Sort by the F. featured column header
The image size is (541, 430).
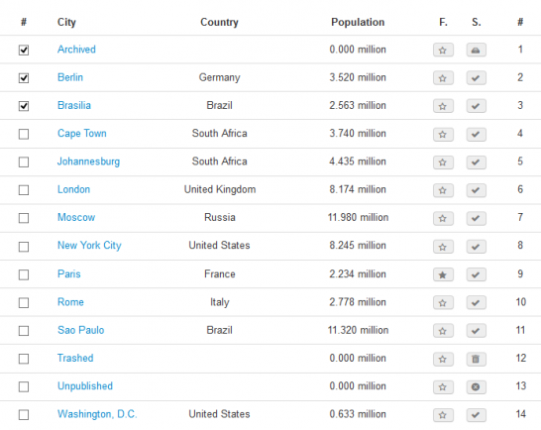click(x=443, y=22)
